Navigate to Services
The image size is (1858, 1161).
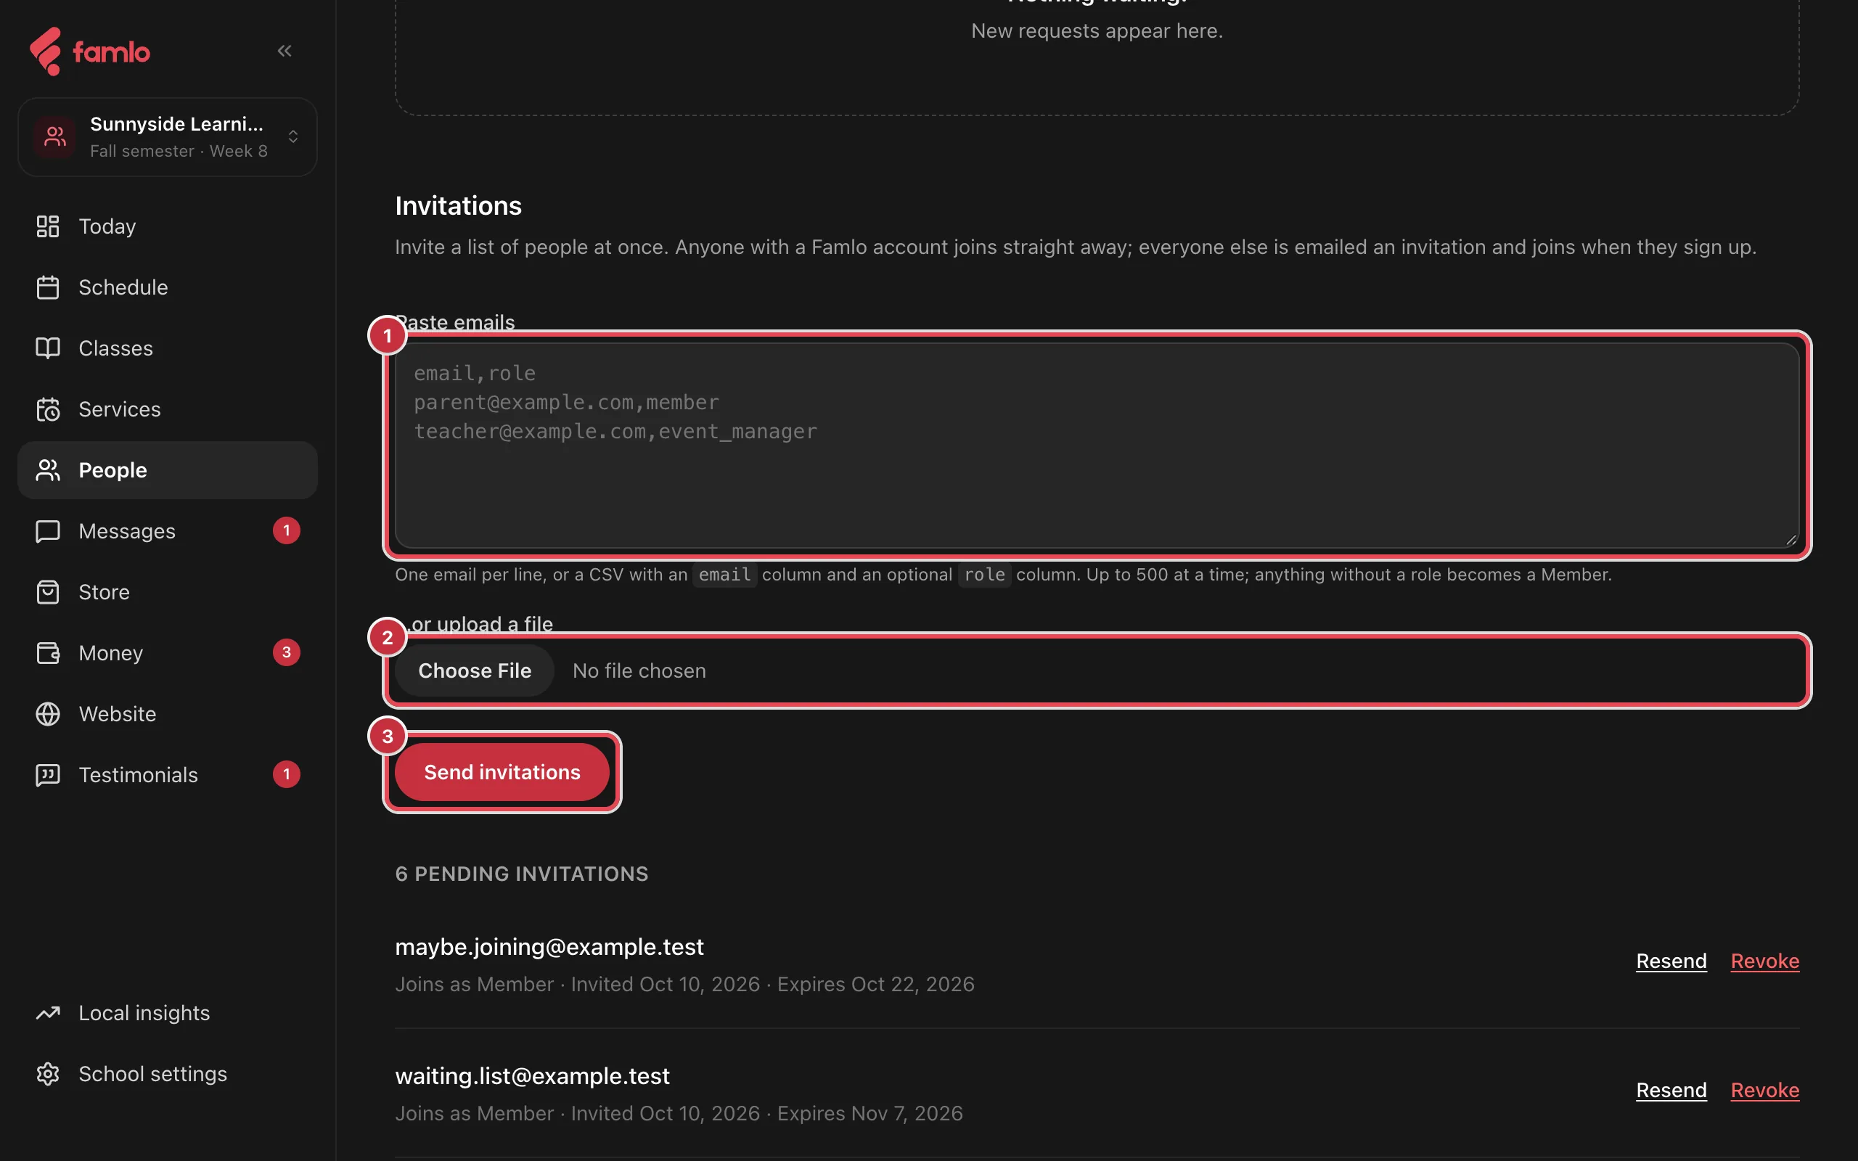[168, 409]
